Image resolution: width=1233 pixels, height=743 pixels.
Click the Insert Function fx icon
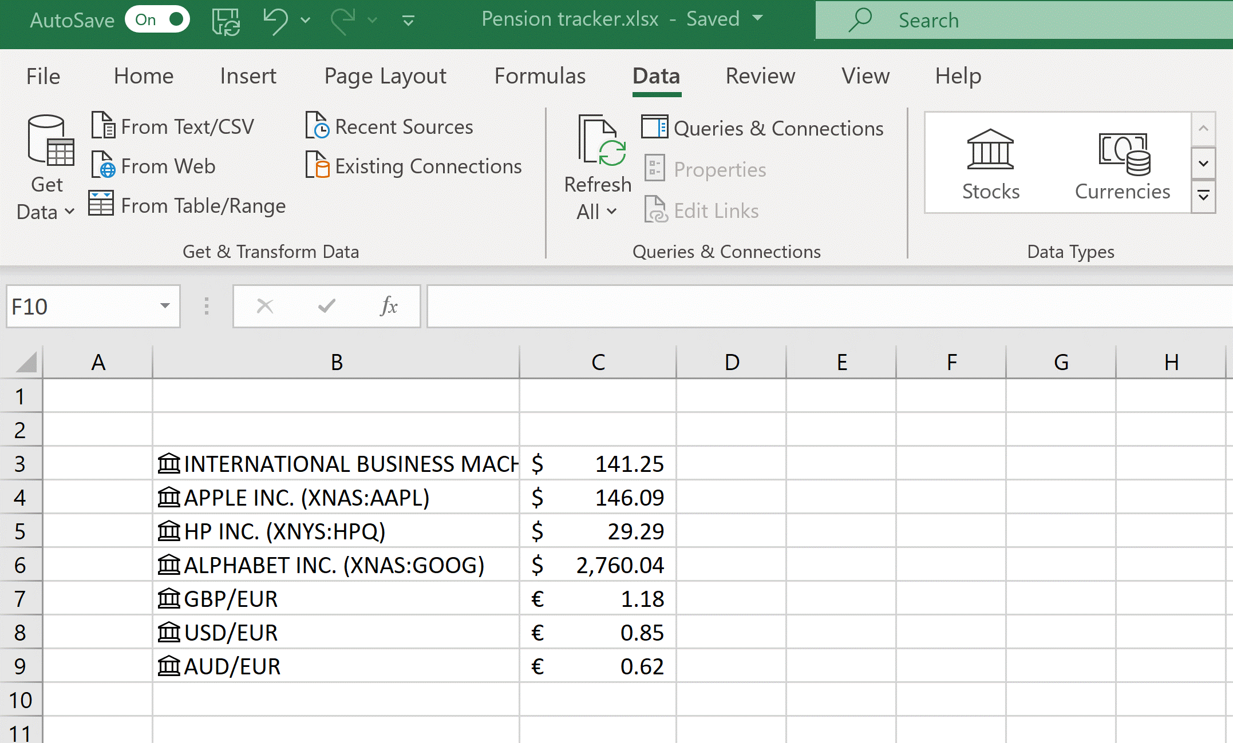[x=388, y=306]
